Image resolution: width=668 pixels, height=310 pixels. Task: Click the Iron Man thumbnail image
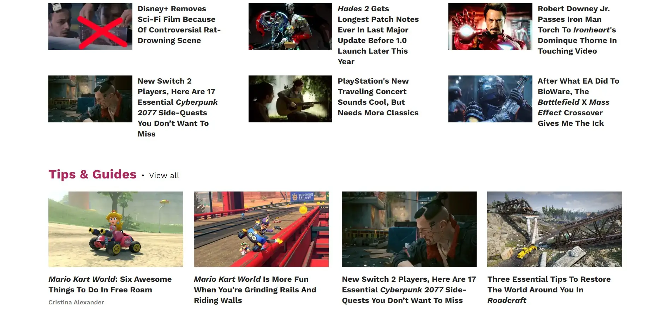(490, 26)
